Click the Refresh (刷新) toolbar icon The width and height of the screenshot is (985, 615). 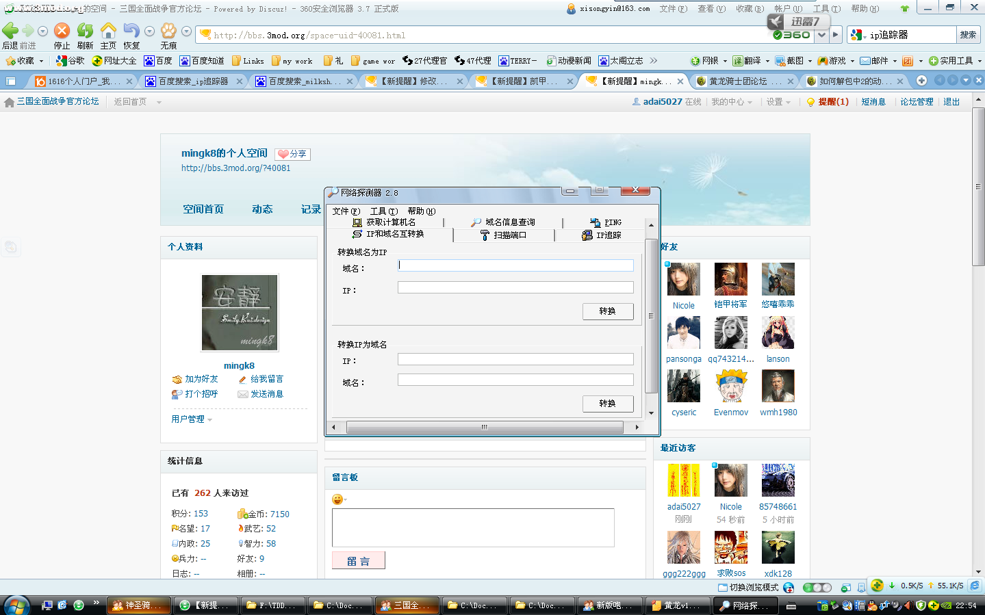point(85,31)
